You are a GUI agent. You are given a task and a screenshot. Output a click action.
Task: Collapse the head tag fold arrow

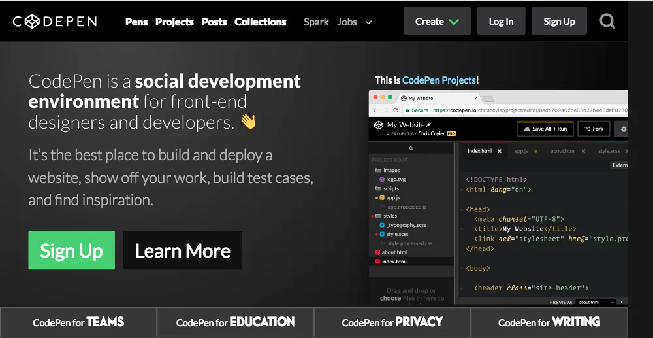coord(462,210)
